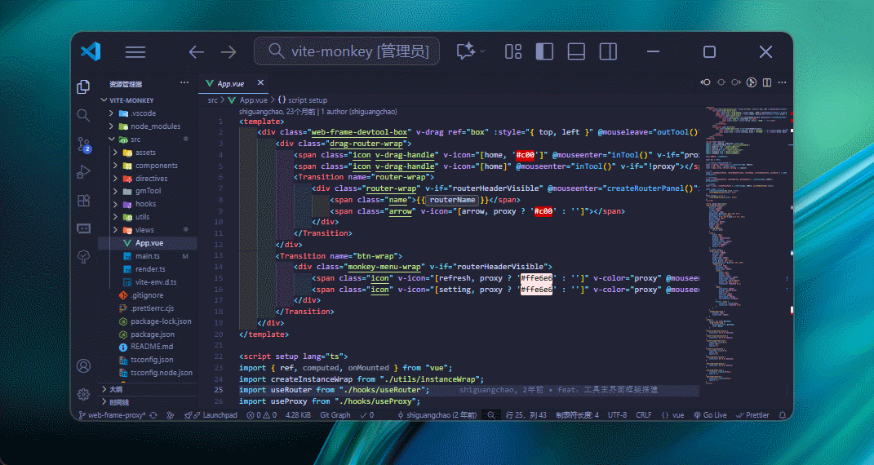Open the web-frame-proxy branch status item
The image size is (874, 465).
coord(112,415)
